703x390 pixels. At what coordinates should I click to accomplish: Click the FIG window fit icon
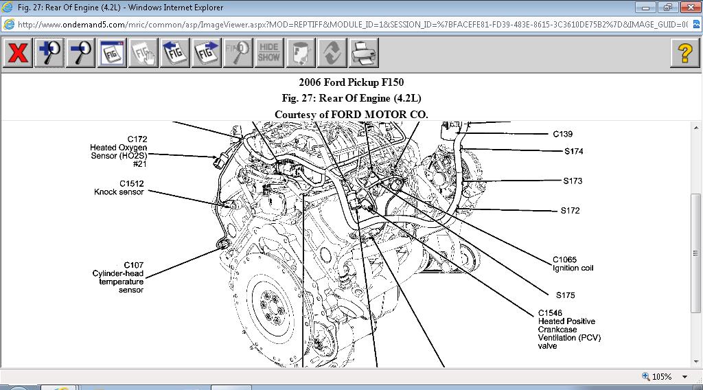click(112, 53)
